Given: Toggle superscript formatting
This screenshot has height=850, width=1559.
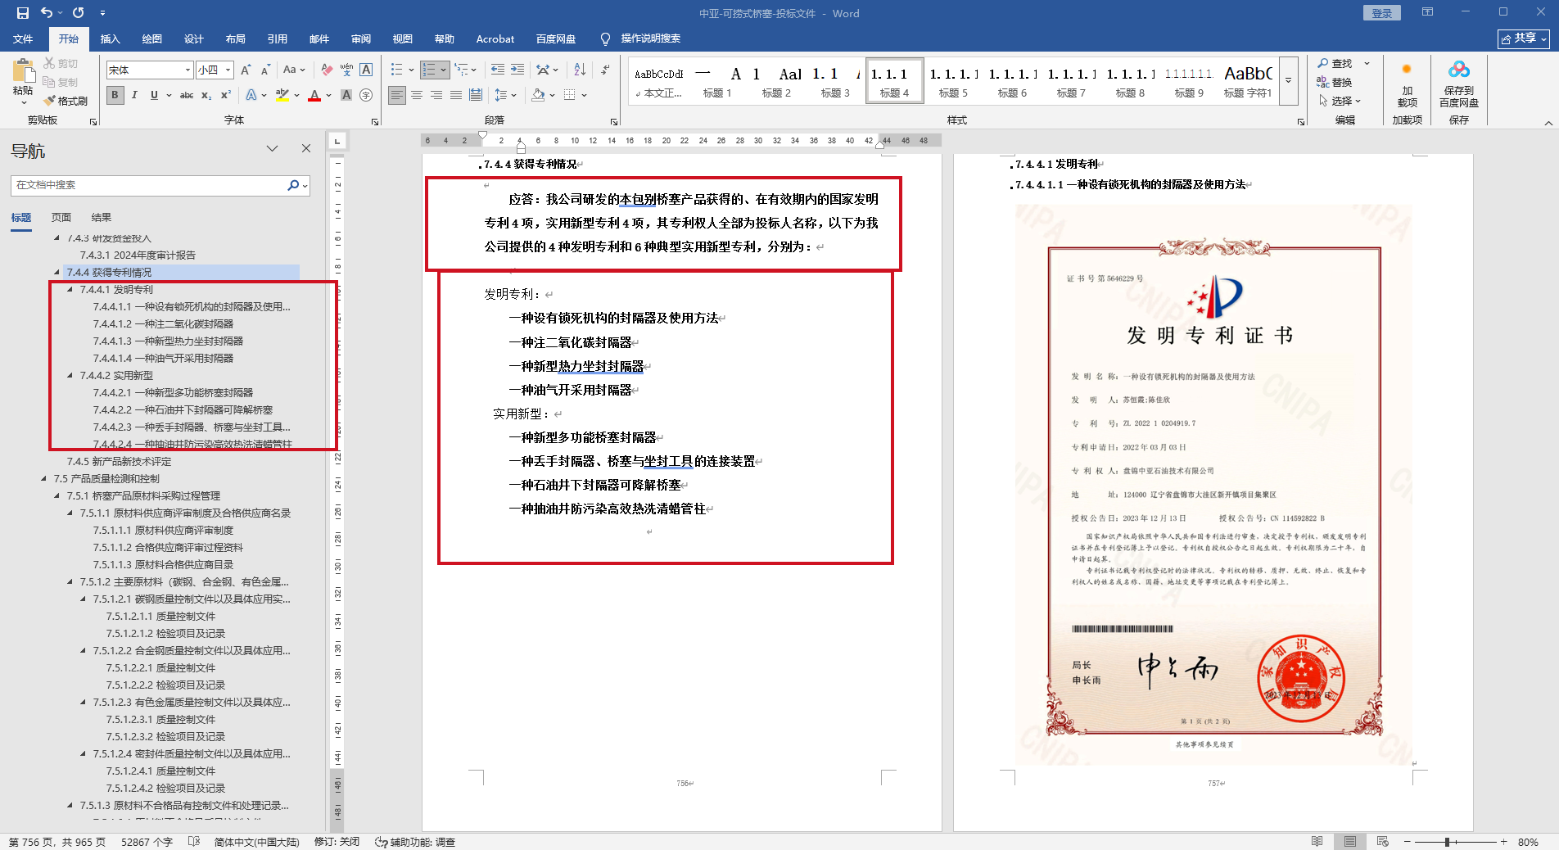Looking at the screenshot, I should pyautogui.click(x=226, y=95).
